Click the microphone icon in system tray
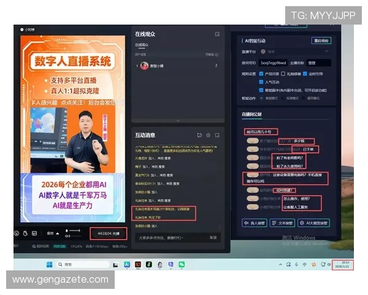368x295 pixels. (x=297, y=264)
